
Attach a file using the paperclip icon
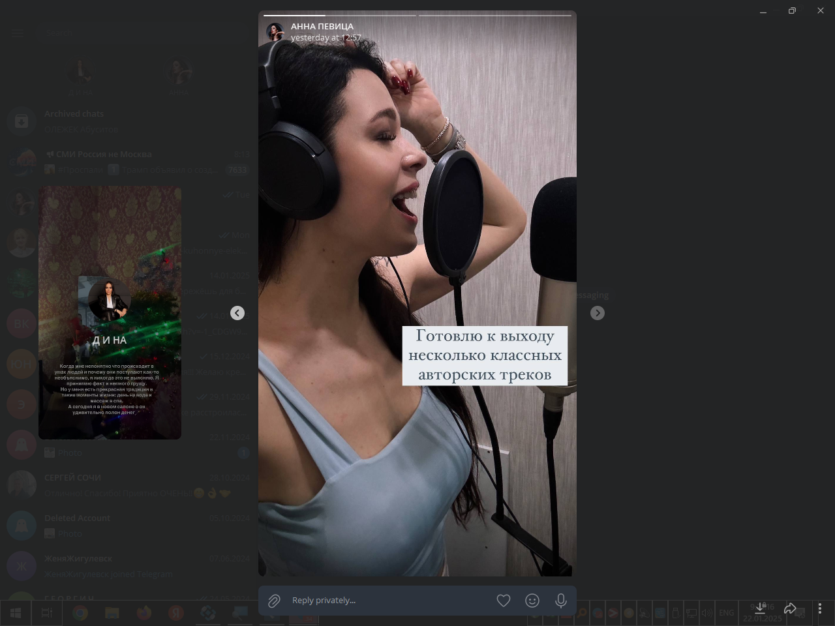click(x=274, y=601)
